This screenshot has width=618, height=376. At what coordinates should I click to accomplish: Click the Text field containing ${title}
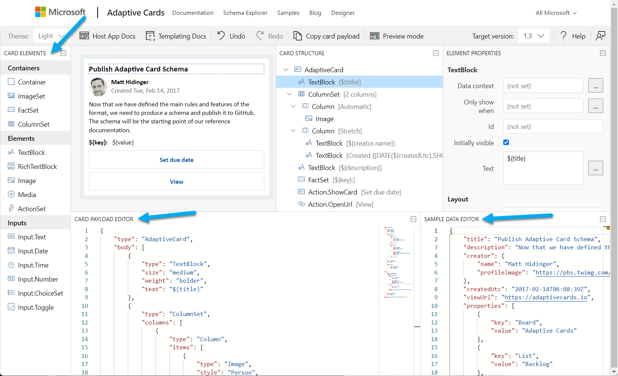click(543, 168)
